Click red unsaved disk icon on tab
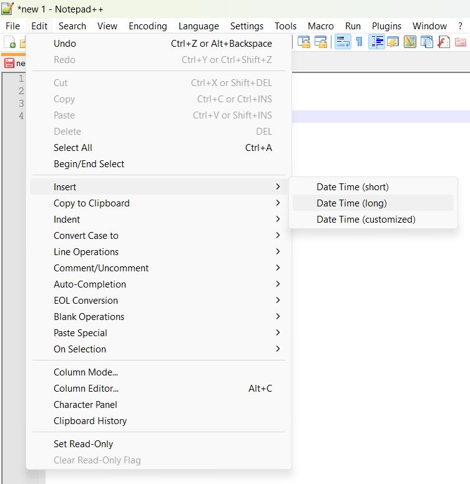Screen dimensions: 470x484 9,63
